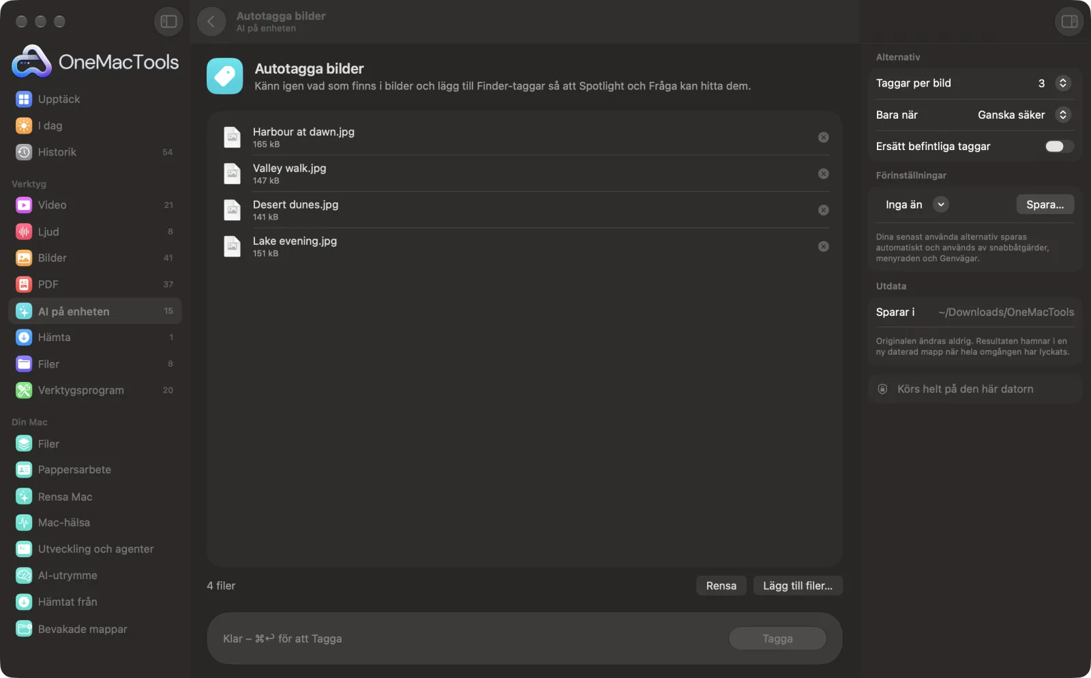Toggle the left sidebar icon
Screen dimensions: 1091x678
(168, 22)
